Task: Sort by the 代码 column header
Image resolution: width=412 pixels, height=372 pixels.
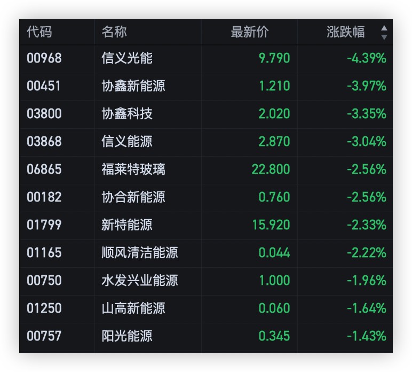Action: pos(39,32)
